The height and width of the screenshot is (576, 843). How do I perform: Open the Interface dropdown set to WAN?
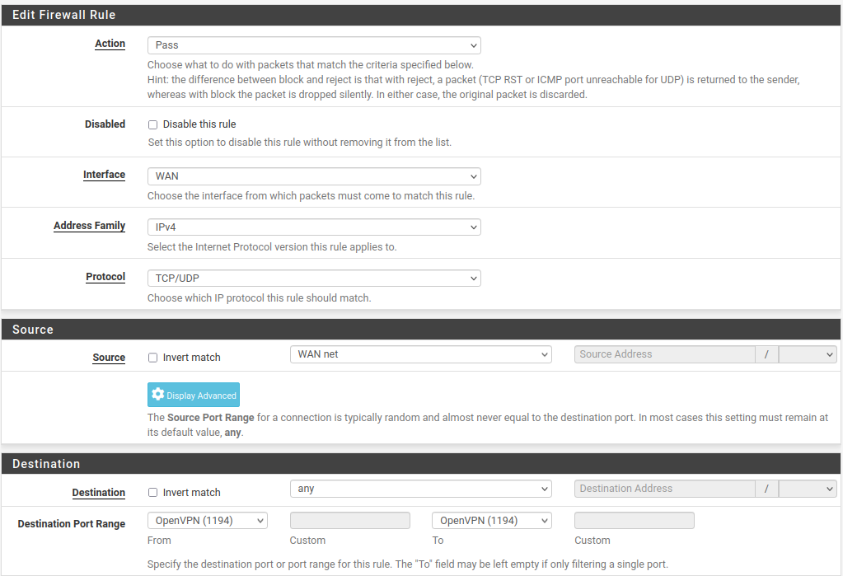[313, 176]
